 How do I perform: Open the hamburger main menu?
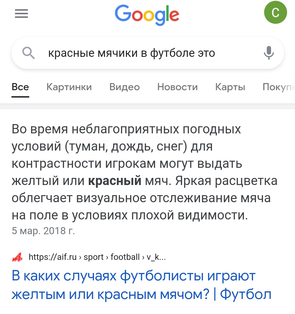21,13
